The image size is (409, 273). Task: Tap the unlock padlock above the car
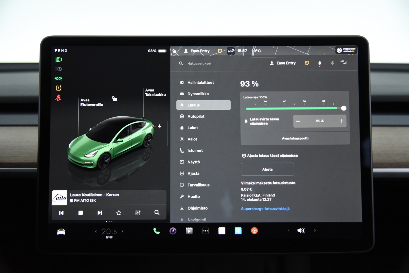point(114,99)
